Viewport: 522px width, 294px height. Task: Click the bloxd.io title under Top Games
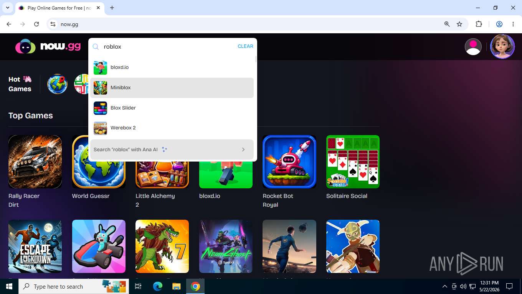(x=210, y=196)
